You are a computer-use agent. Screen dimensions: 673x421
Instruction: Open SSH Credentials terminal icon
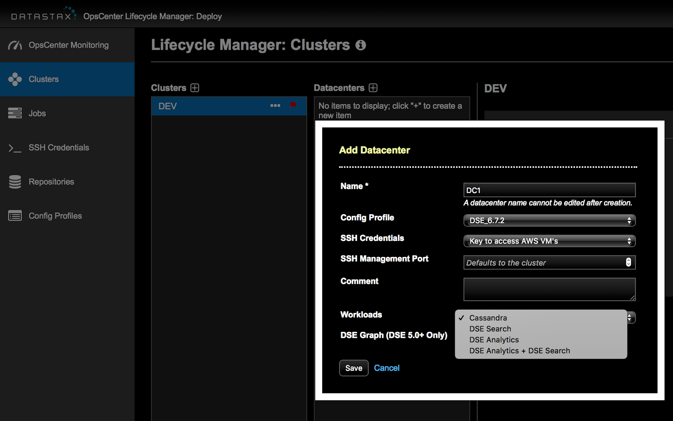[15, 148]
